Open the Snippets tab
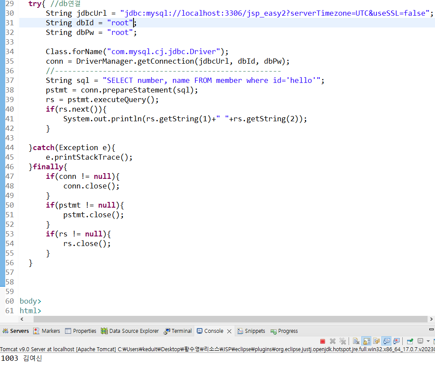The width and height of the screenshot is (435, 366). (251, 331)
